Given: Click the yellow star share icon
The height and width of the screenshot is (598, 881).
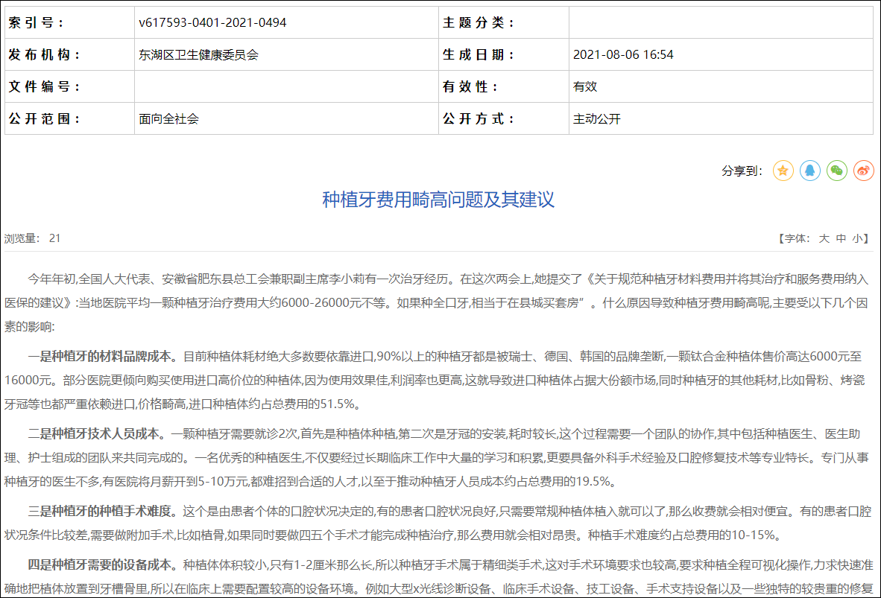Looking at the screenshot, I should point(783,171).
